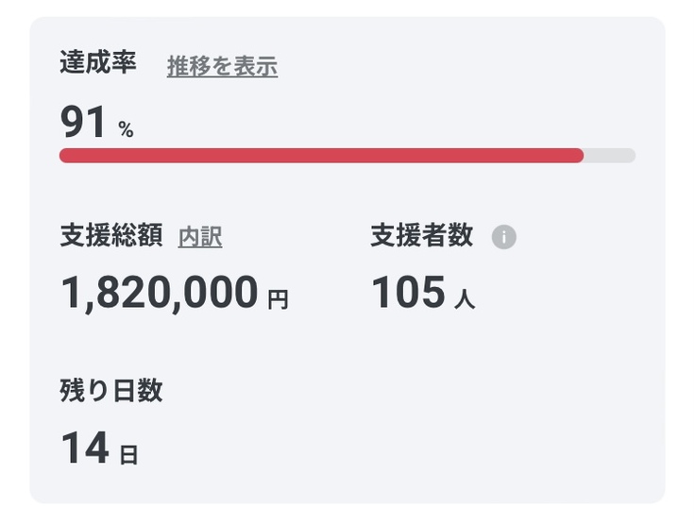Click the 人 unit after 105
This screenshot has height=524, width=695.
coord(464,300)
